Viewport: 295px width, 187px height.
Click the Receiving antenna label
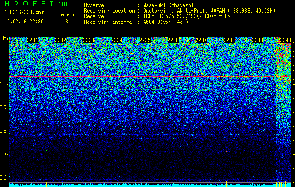tap(108, 22)
